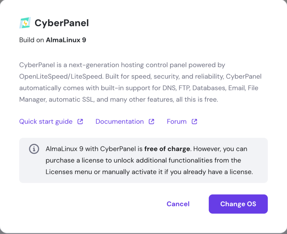Click the CyberPanel description paragraph
Image resolution: width=287 pixels, height=234 pixels.
pos(140,82)
